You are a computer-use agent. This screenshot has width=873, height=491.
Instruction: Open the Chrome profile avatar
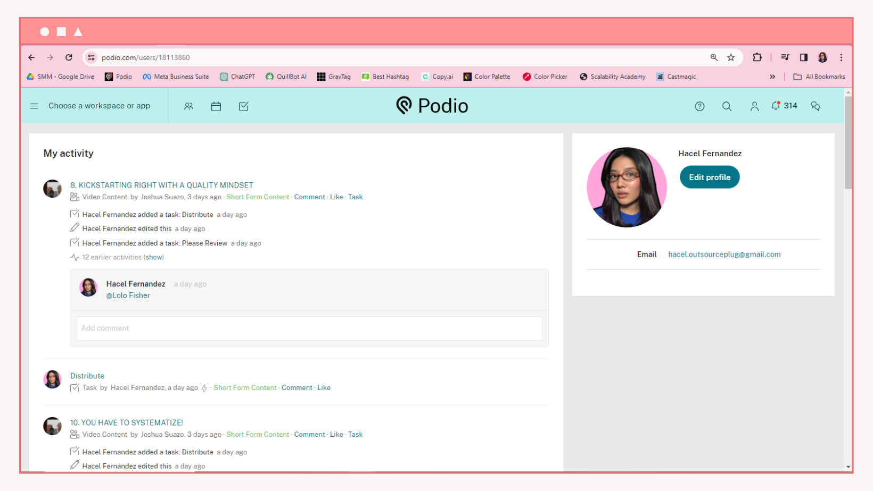click(823, 57)
